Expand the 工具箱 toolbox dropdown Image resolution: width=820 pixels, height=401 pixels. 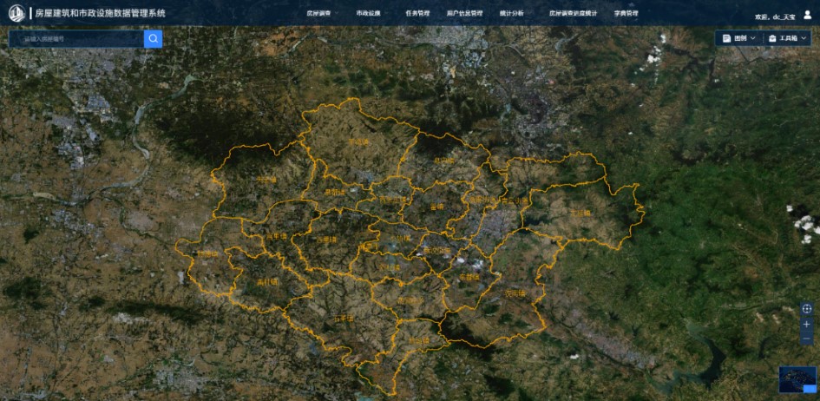802,38
